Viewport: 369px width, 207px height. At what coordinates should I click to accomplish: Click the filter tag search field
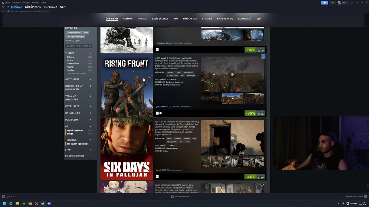79,46
